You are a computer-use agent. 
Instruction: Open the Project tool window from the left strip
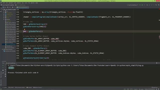tap(1, 10)
